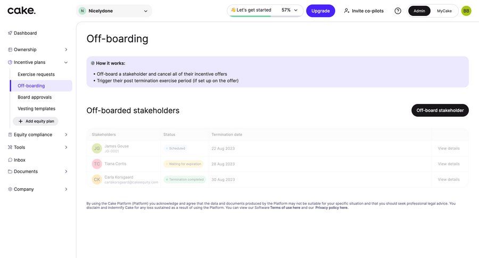Open the help question mark icon
The height and width of the screenshot is (258, 479).
click(398, 11)
